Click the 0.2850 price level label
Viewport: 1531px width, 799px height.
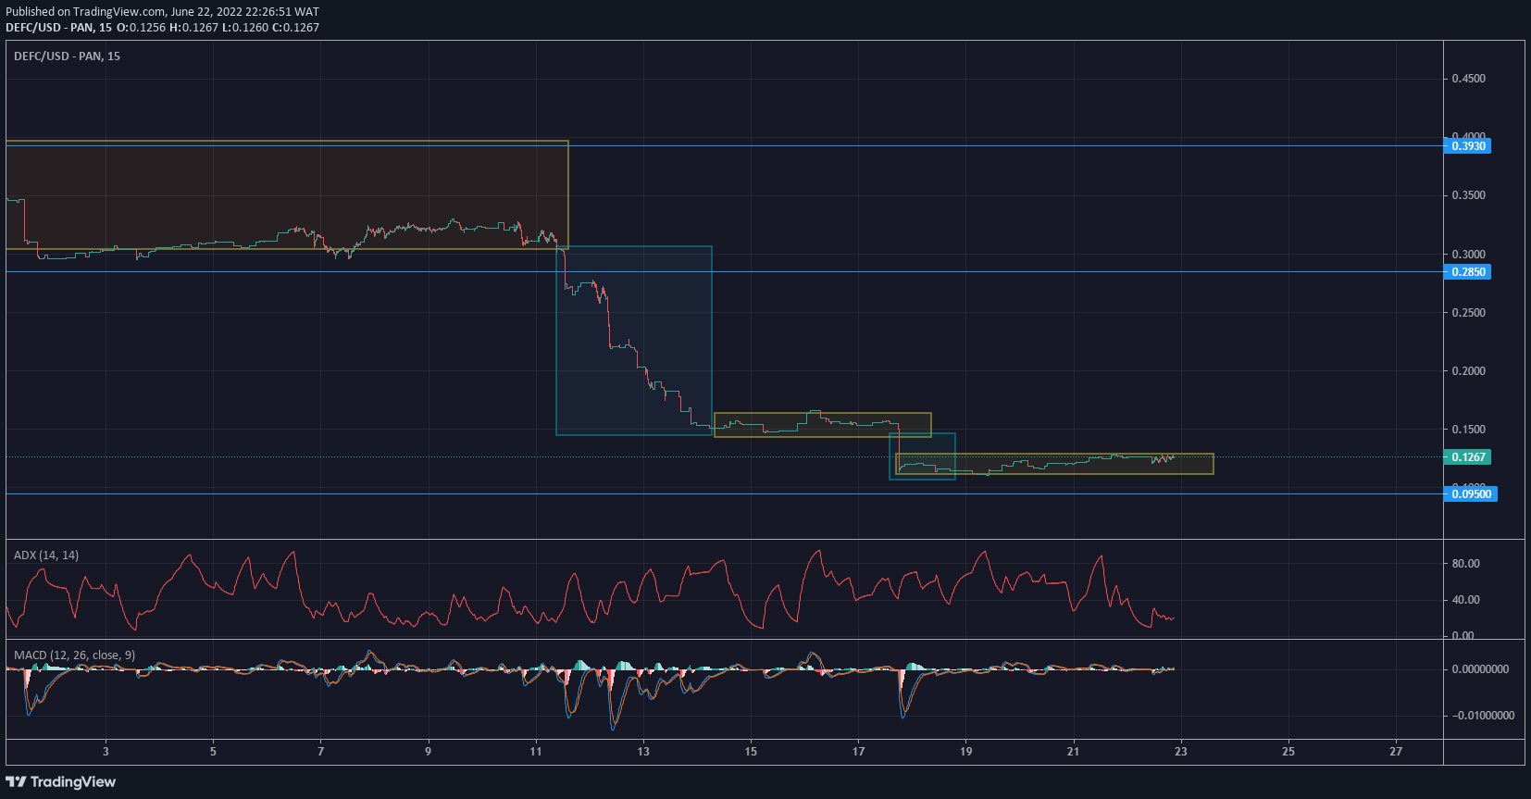(x=1467, y=272)
